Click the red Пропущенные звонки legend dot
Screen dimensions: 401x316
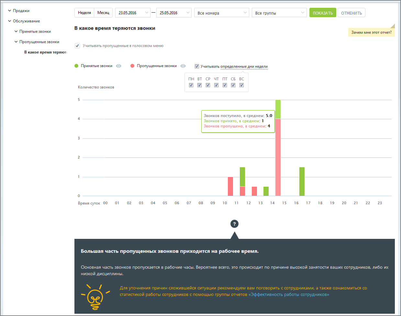(132, 66)
